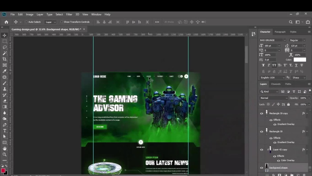
Task: Click the white text Color swatch
Action: (300, 60)
